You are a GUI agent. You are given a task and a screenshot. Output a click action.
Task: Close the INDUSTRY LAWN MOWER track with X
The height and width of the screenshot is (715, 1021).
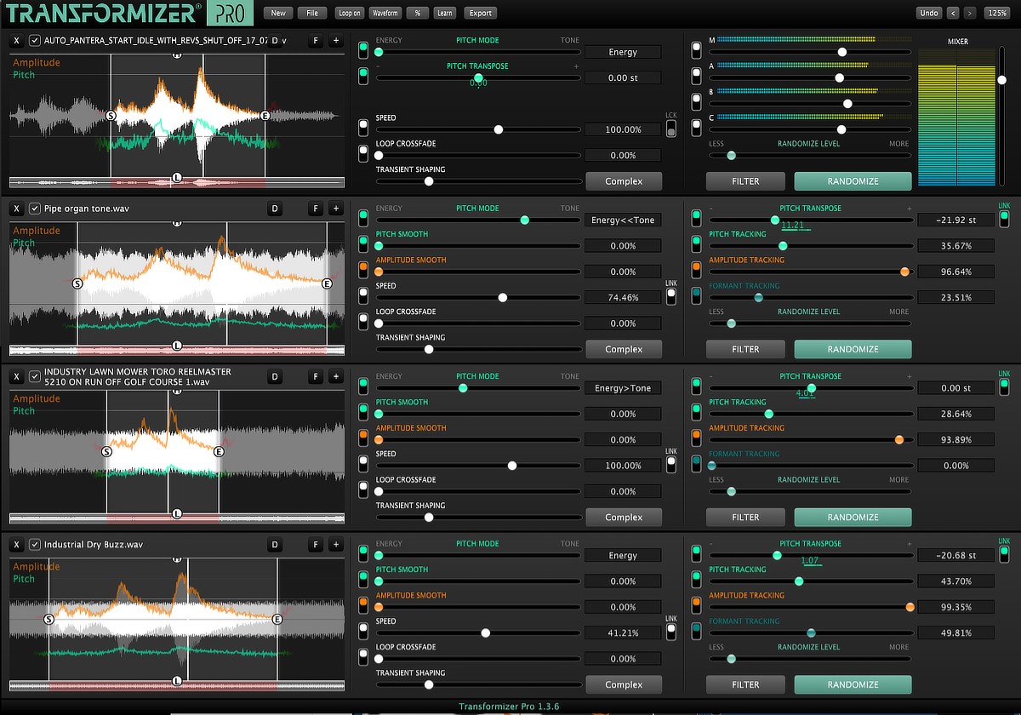tap(17, 377)
